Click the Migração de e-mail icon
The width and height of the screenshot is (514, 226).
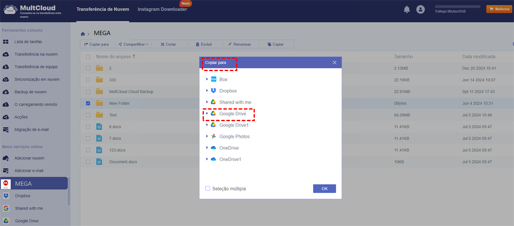(x=6, y=130)
